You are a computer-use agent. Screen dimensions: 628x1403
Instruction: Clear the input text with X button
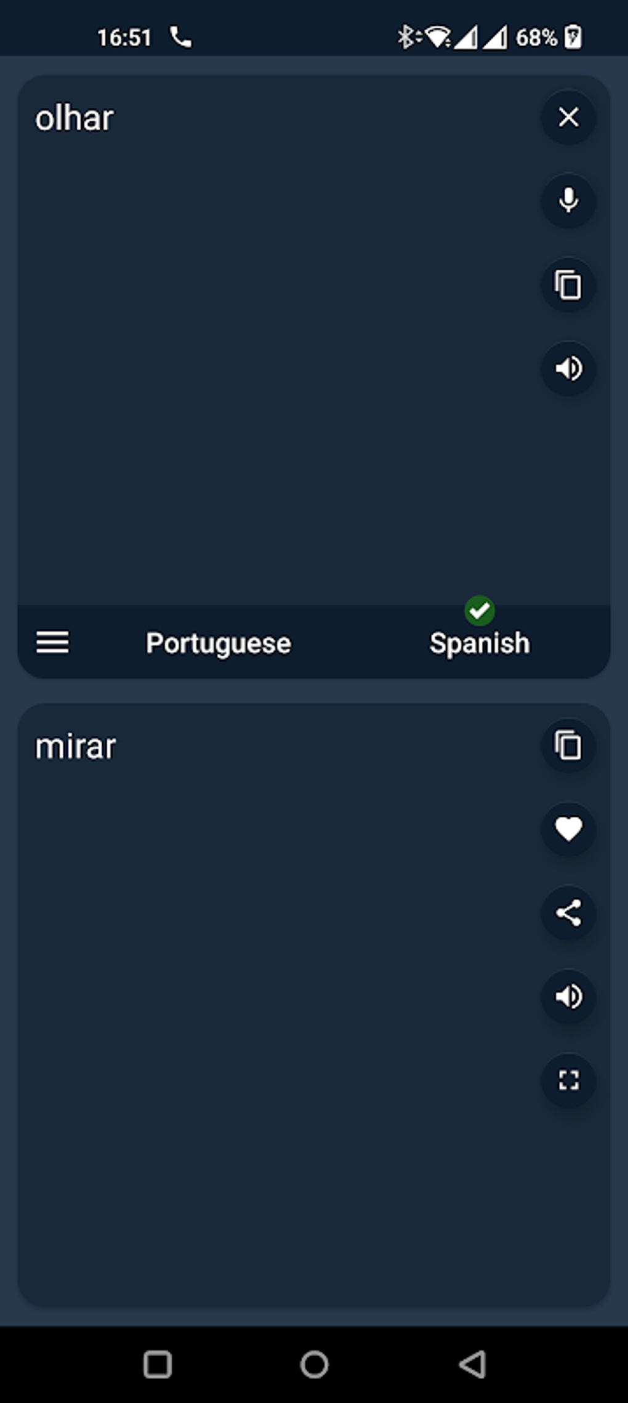pos(568,117)
